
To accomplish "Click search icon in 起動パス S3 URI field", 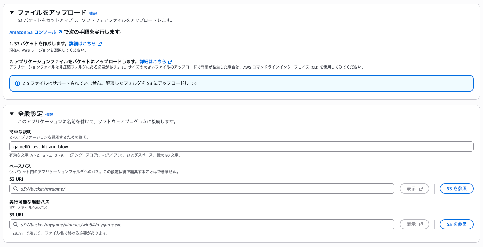I will (x=16, y=224).
